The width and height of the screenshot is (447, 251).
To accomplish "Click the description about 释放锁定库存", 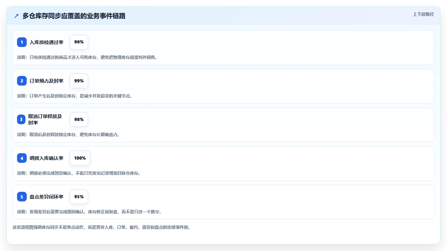I will (68, 135).
